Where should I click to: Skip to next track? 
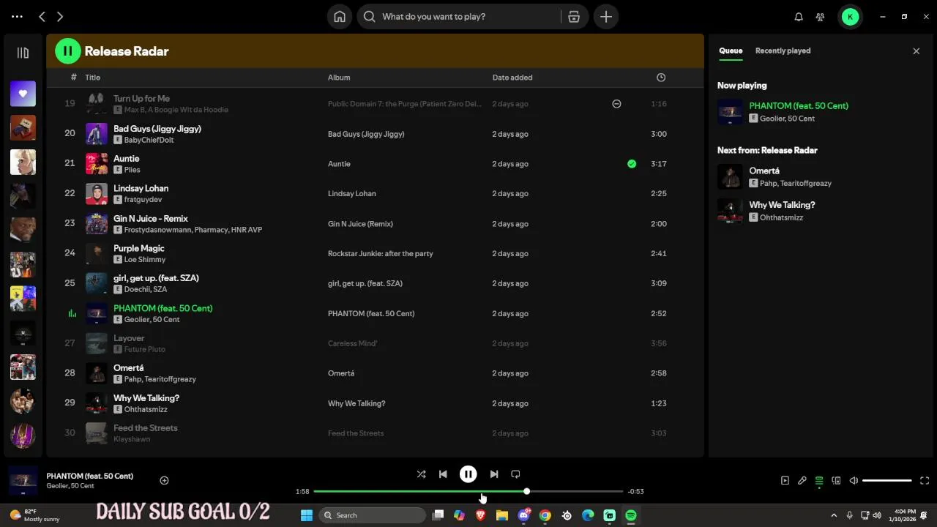[494, 474]
